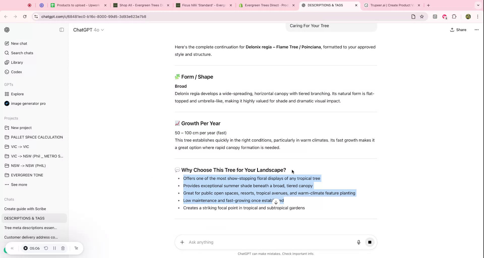
Task: Delete the current screen recording
Action: pos(63,248)
